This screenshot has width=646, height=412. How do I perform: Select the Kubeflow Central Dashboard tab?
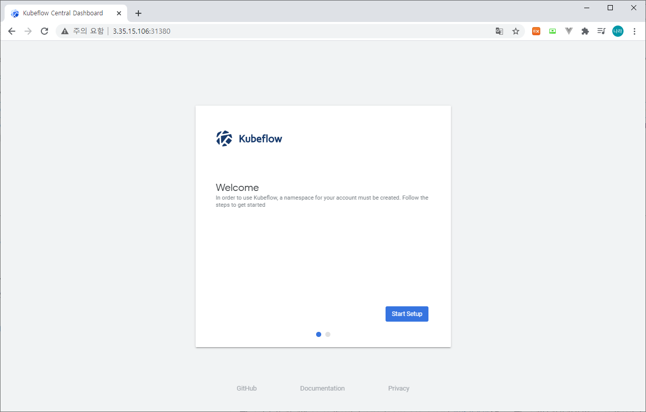(66, 13)
